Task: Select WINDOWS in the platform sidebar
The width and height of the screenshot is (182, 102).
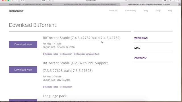Action: [x=141, y=38]
